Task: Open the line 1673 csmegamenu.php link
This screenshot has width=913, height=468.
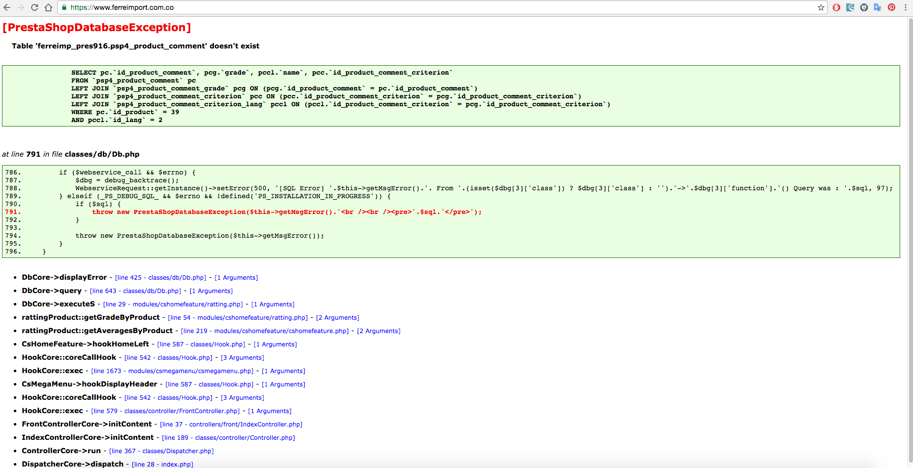Action: click(172, 371)
